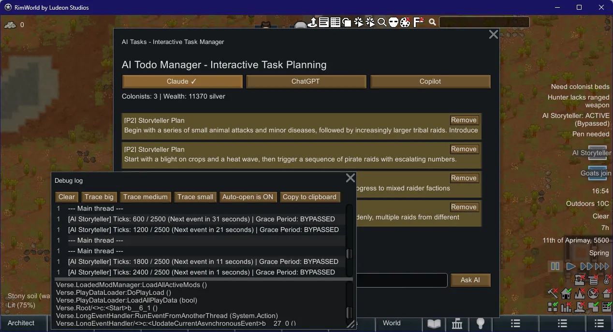Pause the game with the pause button
The height and width of the screenshot is (332, 613).
coord(555,266)
